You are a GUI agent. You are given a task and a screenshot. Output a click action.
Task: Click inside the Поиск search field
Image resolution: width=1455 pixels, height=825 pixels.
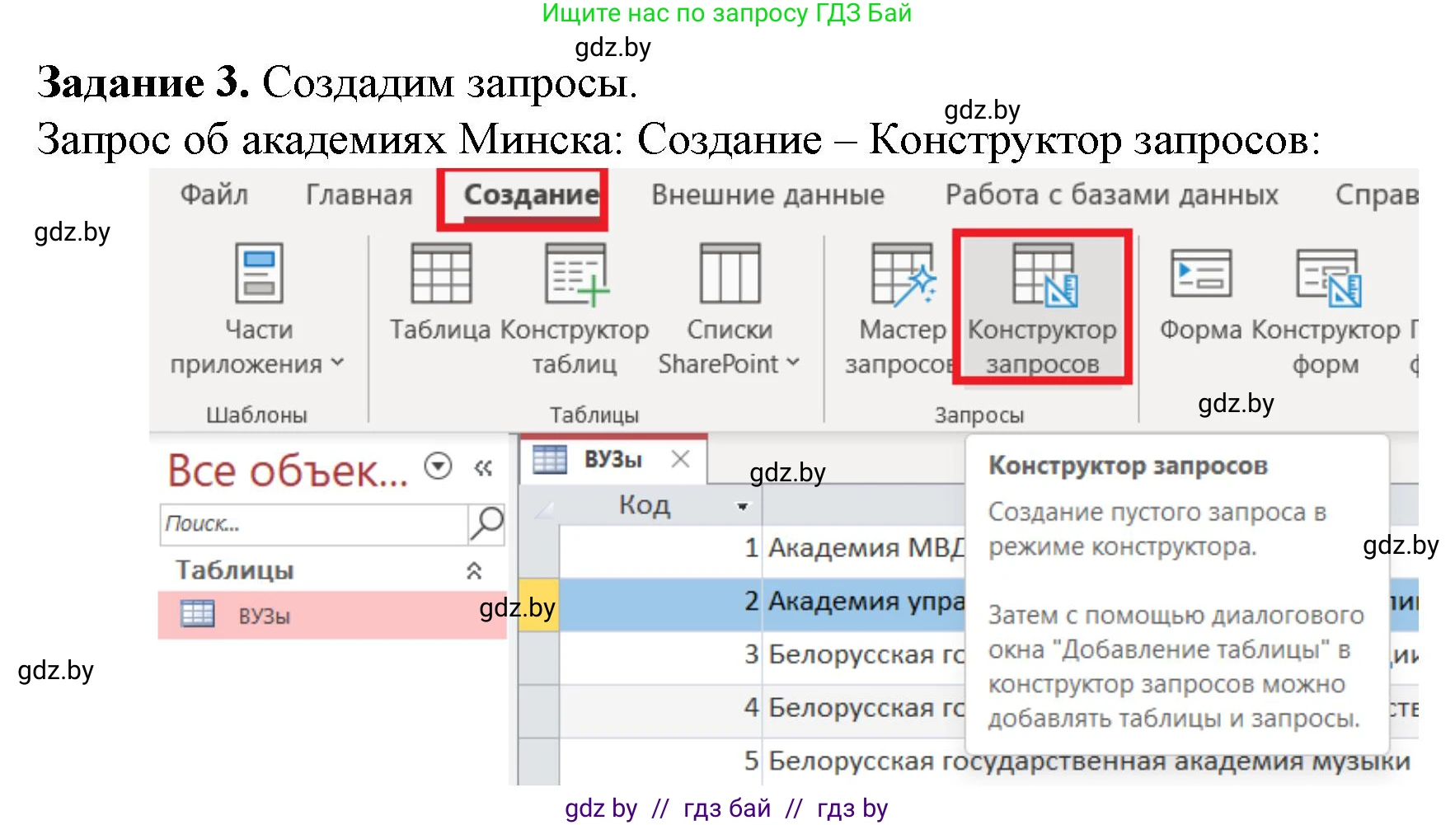tap(313, 524)
